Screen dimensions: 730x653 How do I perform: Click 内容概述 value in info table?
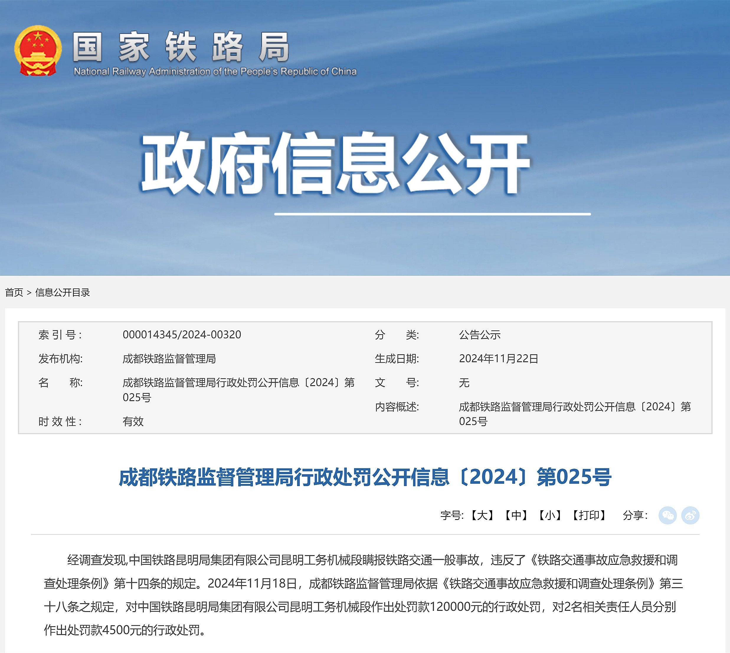click(575, 414)
